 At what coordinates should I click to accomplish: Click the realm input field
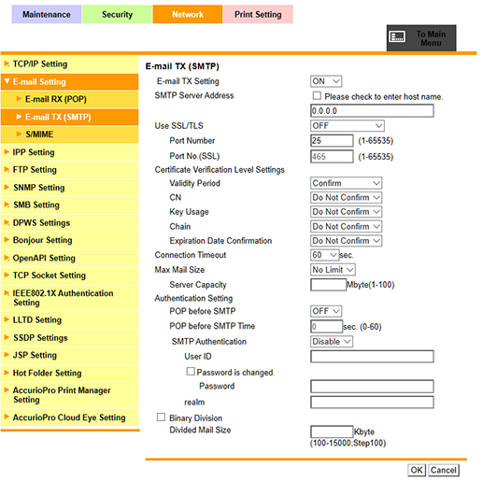click(372, 402)
